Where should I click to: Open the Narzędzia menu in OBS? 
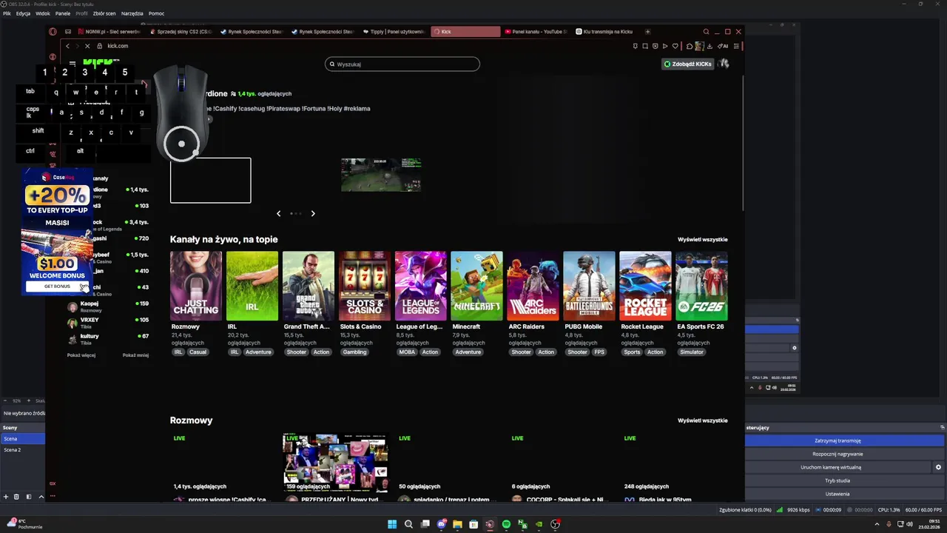[132, 13]
